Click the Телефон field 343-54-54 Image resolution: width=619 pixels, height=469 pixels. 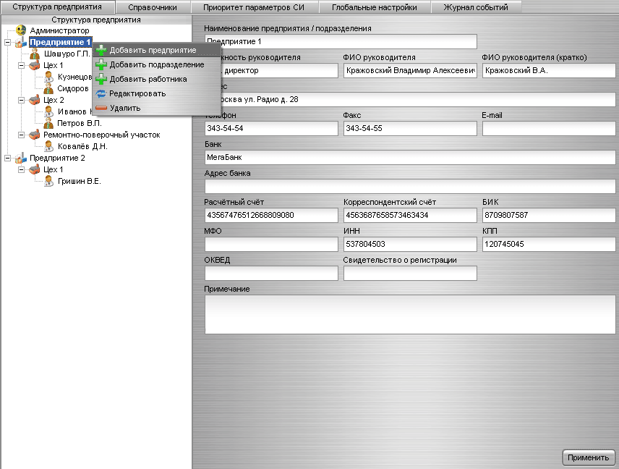[272, 128]
